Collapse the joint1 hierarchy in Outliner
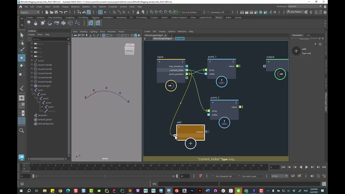Viewport: 345px width, 194px height. (x=32, y=90)
